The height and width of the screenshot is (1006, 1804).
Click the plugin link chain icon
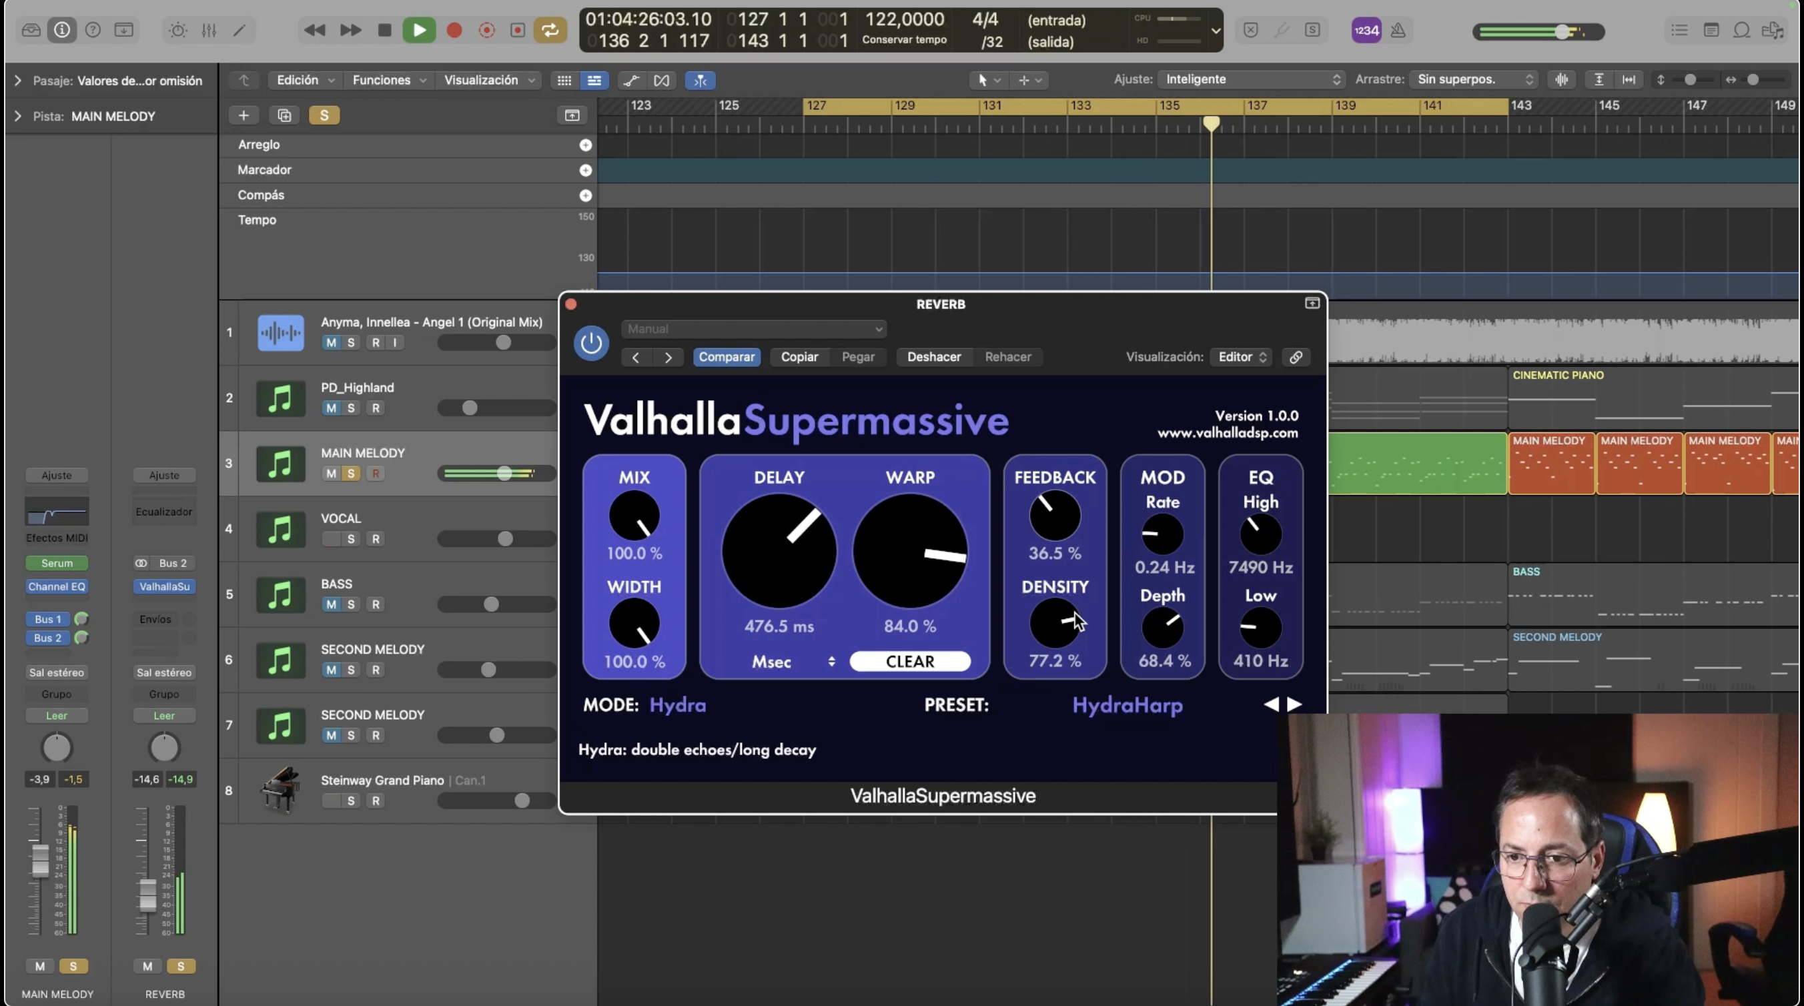(x=1296, y=357)
